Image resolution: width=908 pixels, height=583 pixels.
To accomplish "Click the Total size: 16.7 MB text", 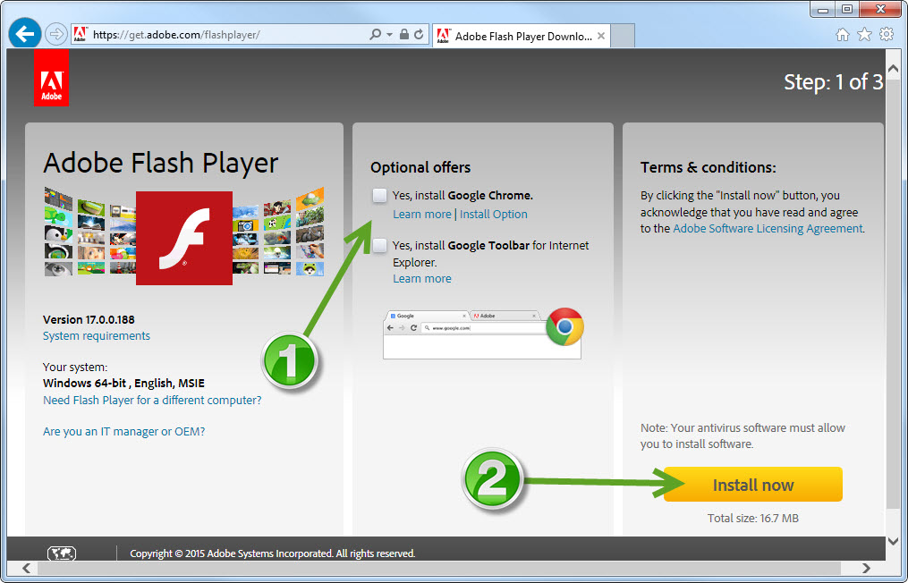I will click(753, 518).
